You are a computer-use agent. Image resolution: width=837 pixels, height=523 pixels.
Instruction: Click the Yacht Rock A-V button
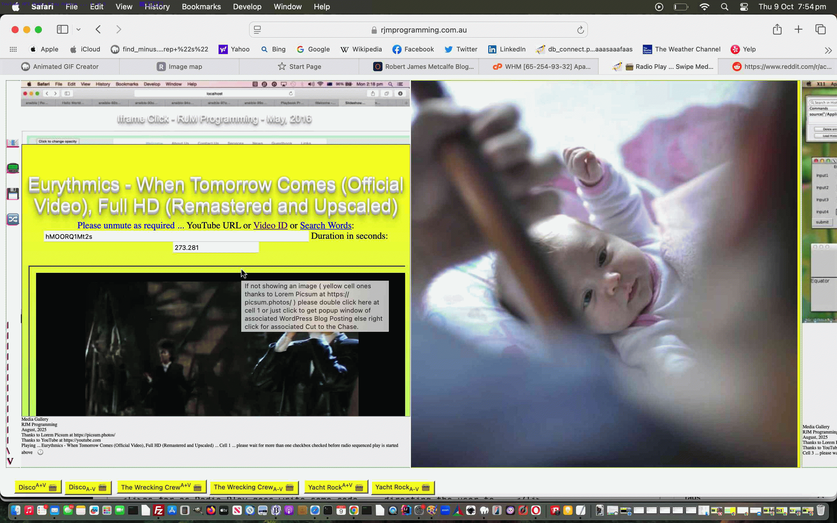402,487
